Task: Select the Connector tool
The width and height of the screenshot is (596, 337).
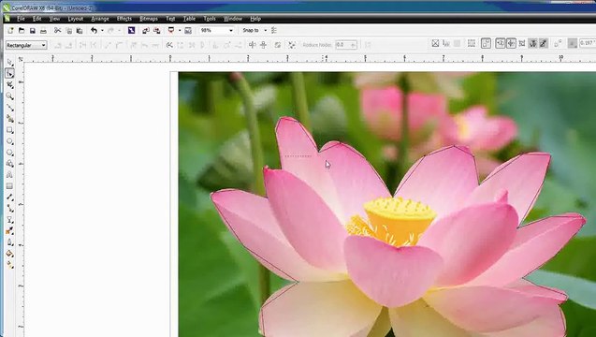Action: 10,209
